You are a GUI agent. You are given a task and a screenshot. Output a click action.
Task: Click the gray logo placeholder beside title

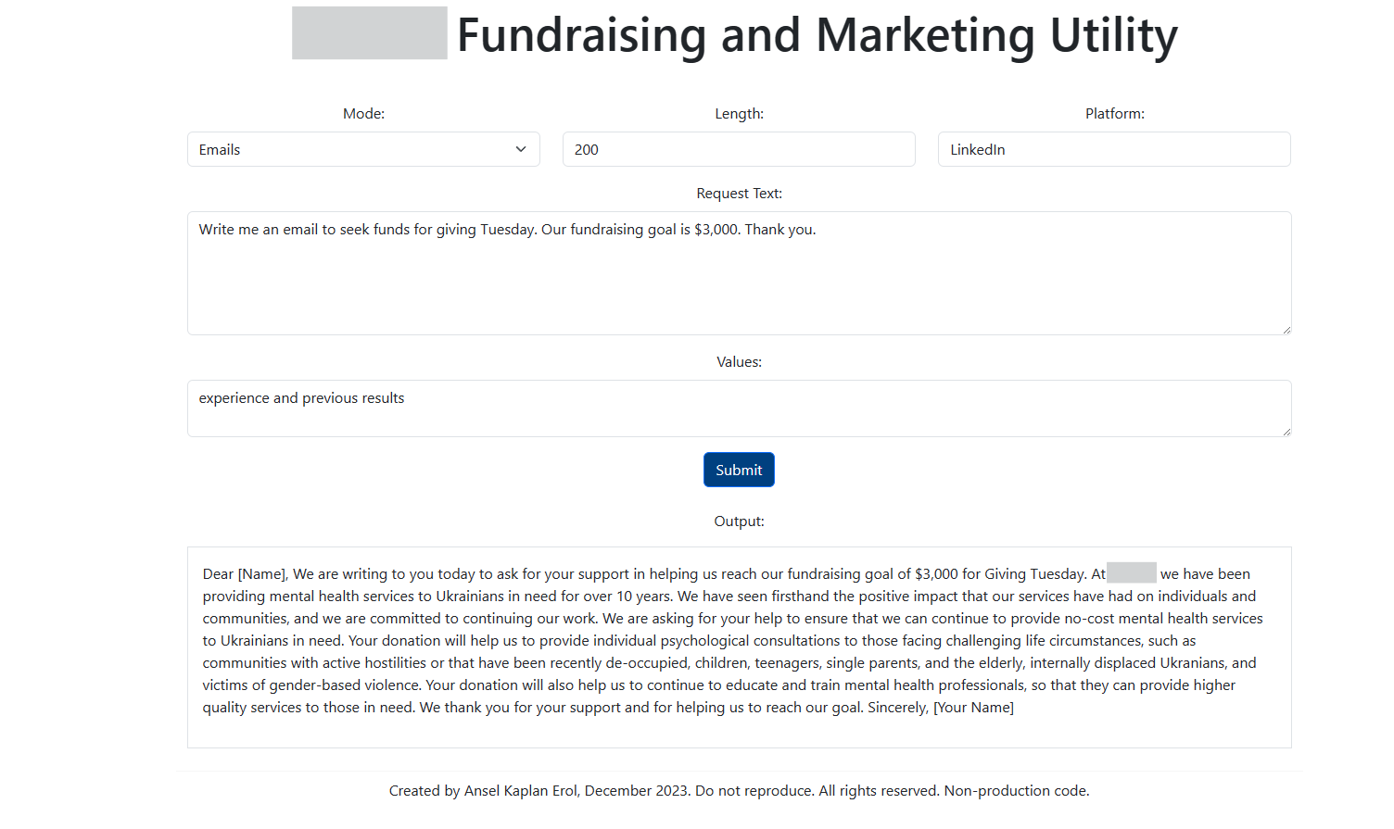[x=369, y=33]
